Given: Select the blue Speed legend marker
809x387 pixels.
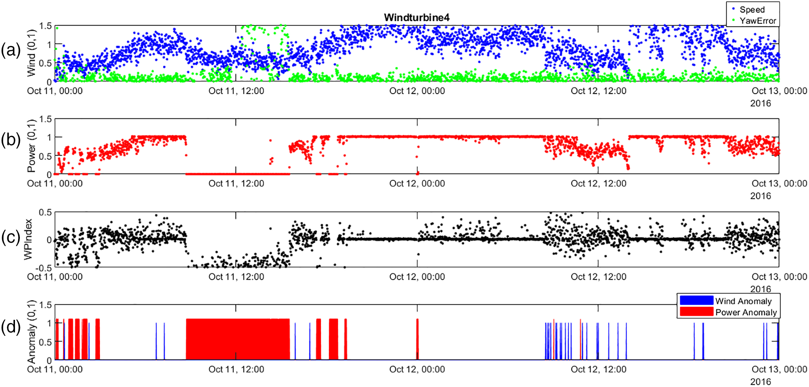Looking at the screenshot, I should click(x=733, y=9).
